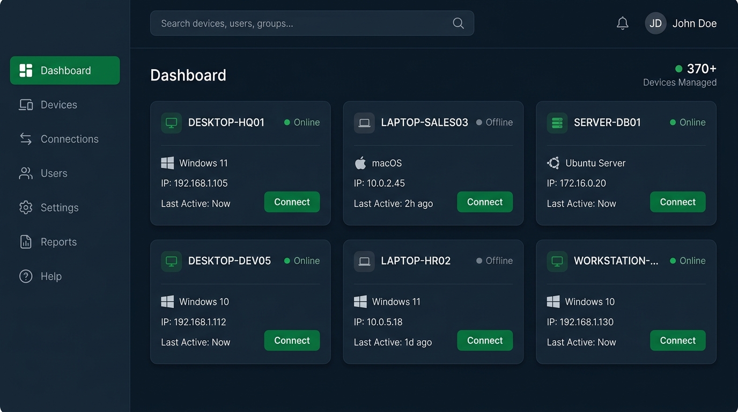Click Ubuntu logo on SERVER-DB01 card
Image resolution: width=738 pixels, height=412 pixels.
pyautogui.click(x=553, y=163)
